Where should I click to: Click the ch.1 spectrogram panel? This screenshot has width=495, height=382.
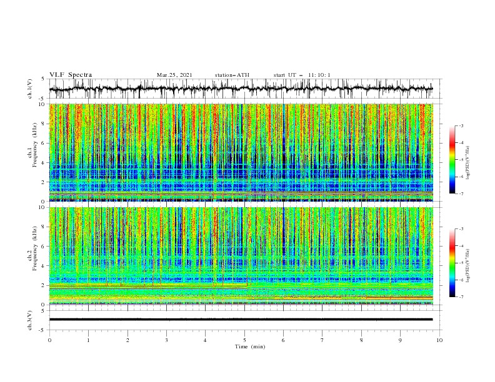[241, 152]
